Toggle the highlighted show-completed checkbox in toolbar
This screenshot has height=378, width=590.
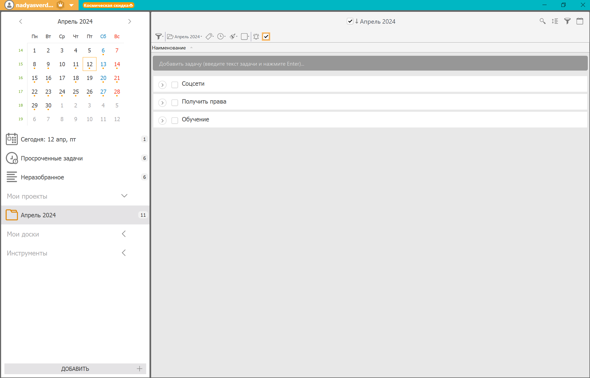pyautogui.click(x=266, y=37)
